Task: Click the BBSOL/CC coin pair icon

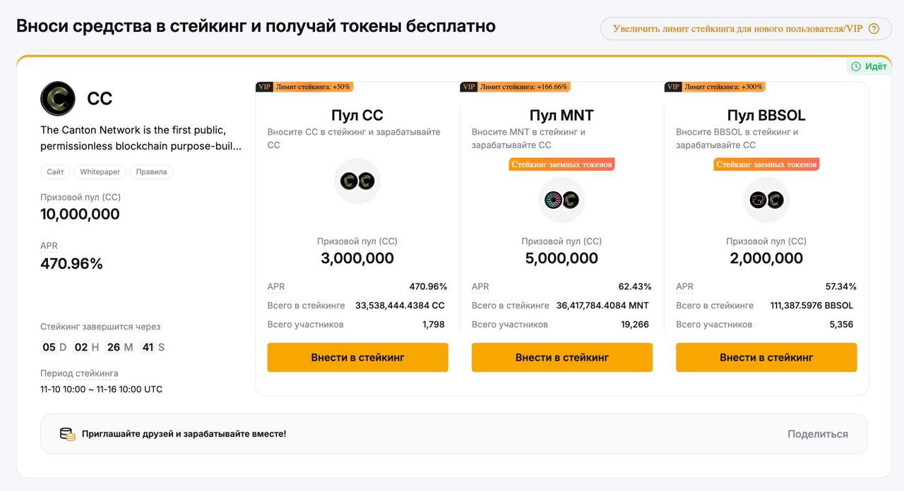Action: [766, 200]
